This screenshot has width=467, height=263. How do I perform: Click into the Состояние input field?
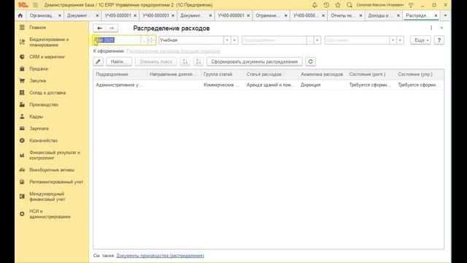[x=357, y=40]
